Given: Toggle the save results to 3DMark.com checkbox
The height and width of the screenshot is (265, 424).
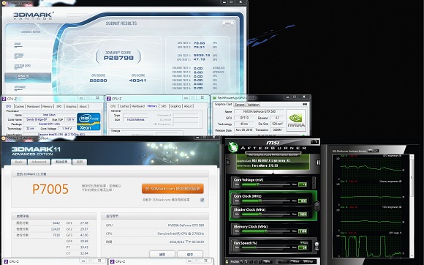Looking at the screenshot, I should point(202,200).
